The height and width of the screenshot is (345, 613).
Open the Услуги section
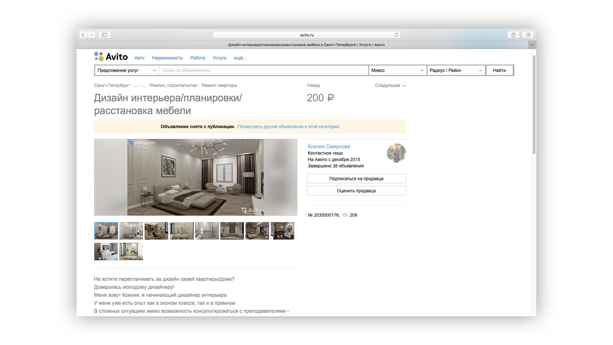(x=220, y=58)
